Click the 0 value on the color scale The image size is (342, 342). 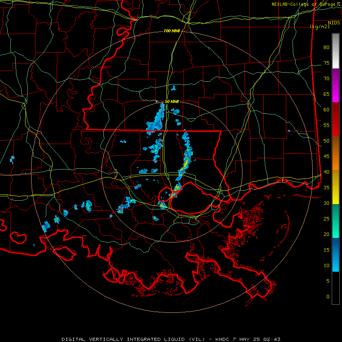pos(328,297)
